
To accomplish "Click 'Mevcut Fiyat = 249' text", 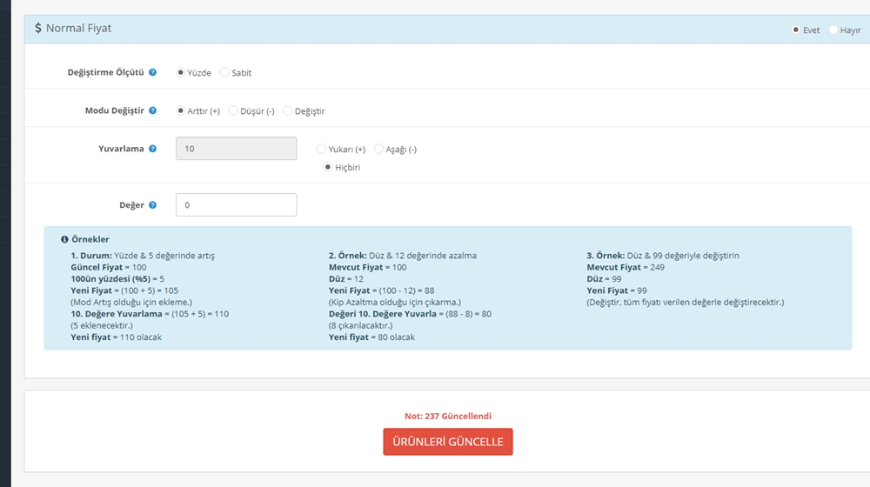I will click(x=626, y=267).
